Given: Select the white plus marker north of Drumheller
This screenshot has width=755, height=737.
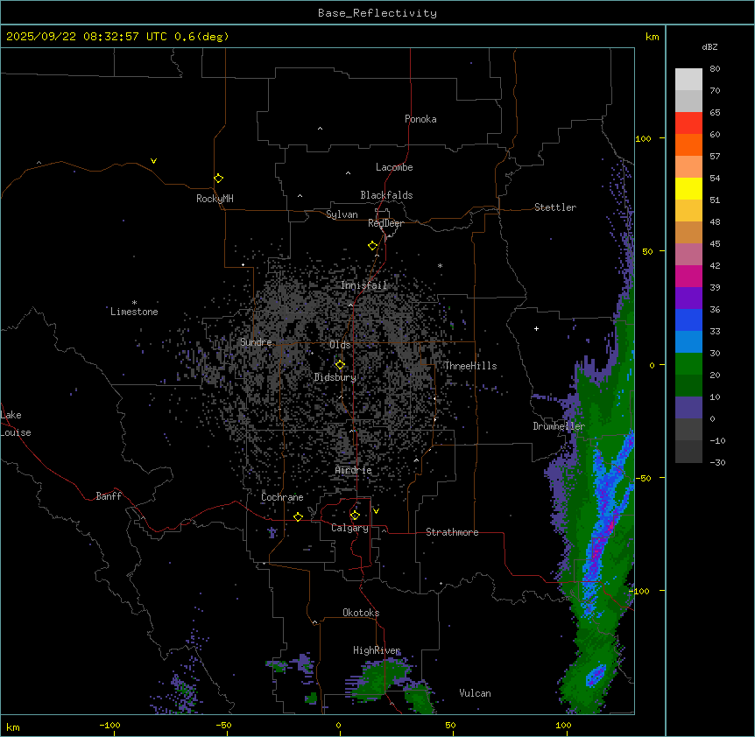Looking at the screenshot, I should click(537, 329).
